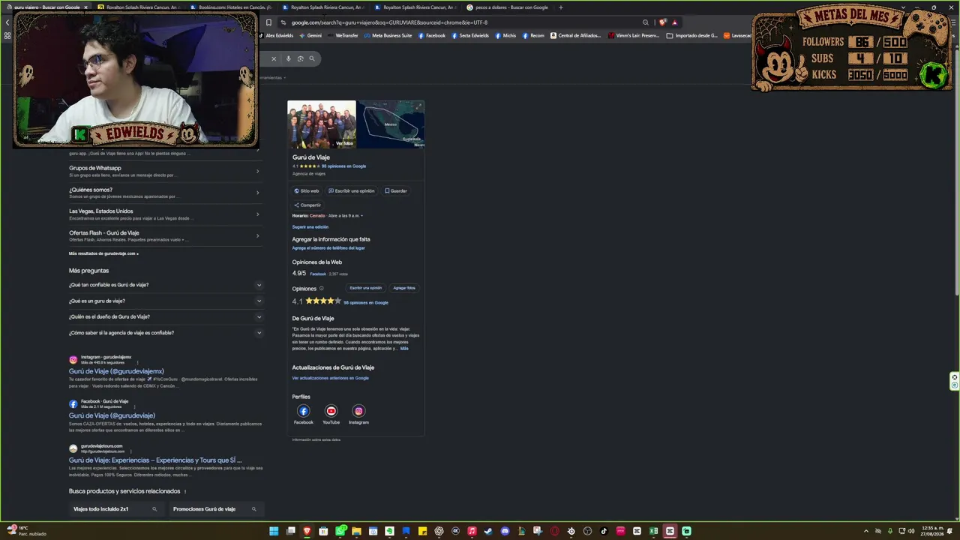Open the Brave Shields icon
This screenshot has width=960, height=540.
(662, 22)
